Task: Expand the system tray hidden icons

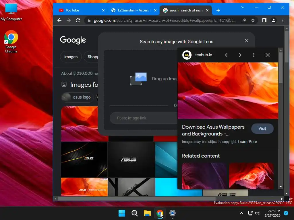Action: tap(241, 213)
